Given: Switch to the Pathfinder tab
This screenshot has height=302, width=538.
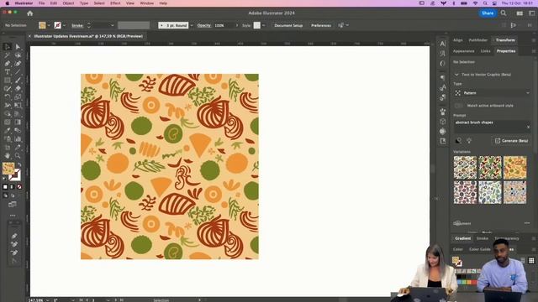Looking at the screenshot, I should pos(478,40).
